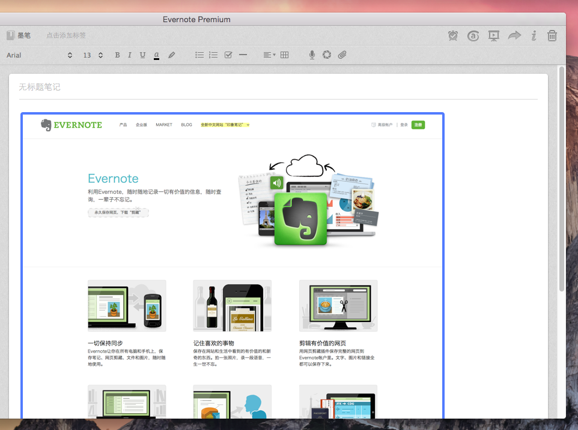Click the teal Evernote headline text

[113, 178]
